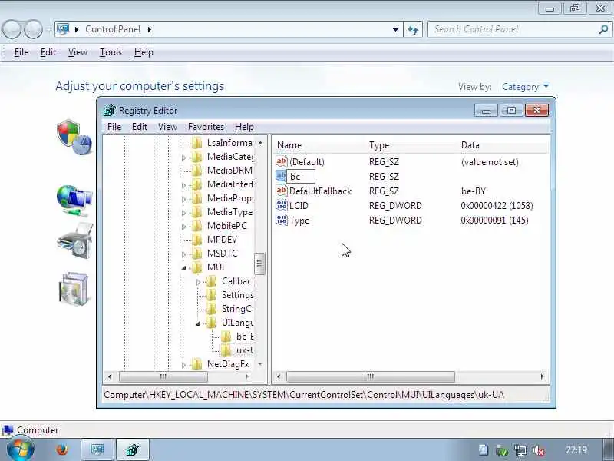
Task: Click the green tray application icon
Action: pos(502,450)
